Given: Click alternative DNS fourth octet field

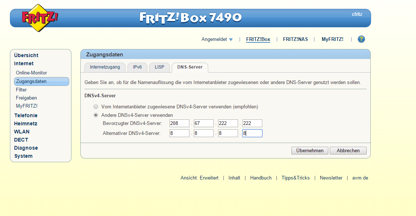Looking at the screenshot, I should tap(252, 133).
